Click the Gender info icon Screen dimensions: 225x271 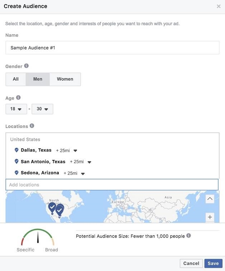[26, 66]
